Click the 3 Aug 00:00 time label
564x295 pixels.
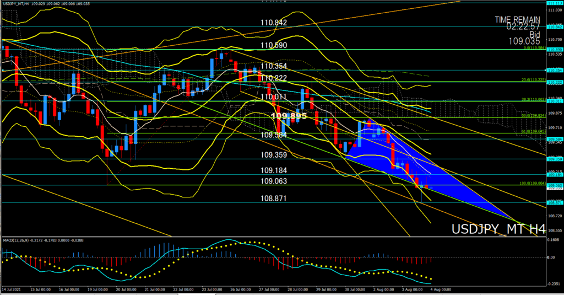[412, 289]
